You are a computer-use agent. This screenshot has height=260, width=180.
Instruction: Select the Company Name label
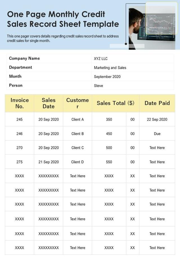(24, 59)
